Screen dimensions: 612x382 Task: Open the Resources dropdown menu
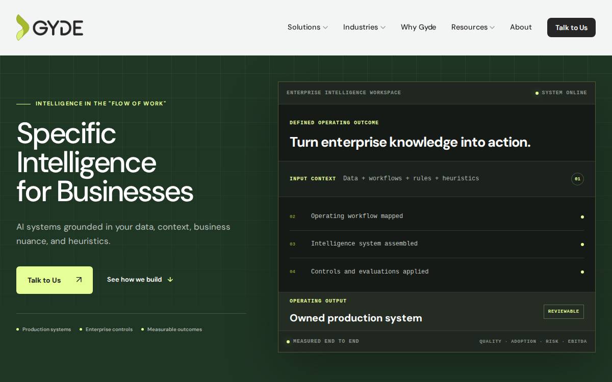click(473, 28)
